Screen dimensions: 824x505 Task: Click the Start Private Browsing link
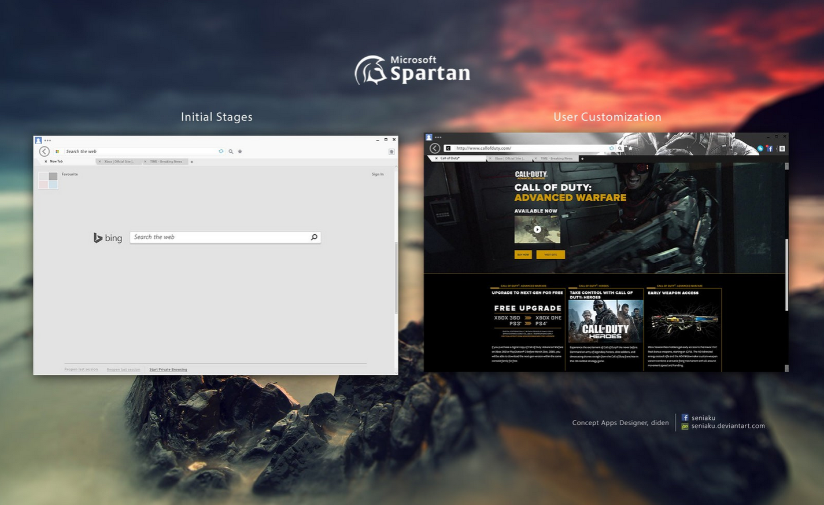(168, 369)
